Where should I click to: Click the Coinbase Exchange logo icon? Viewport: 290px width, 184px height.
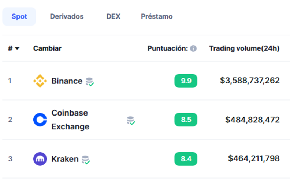click(40, 120)
